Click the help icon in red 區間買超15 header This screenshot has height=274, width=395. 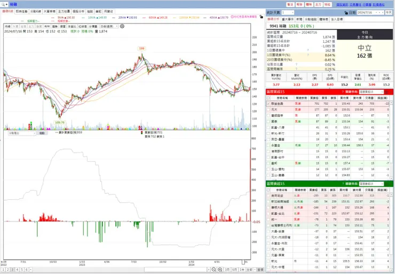(343, 92)
